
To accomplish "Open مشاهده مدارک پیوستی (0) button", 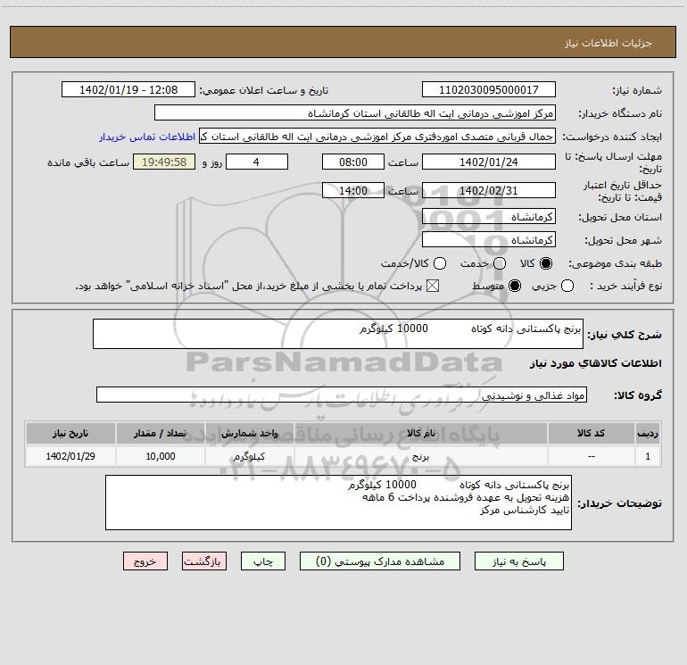I will [x=380, y=561].
